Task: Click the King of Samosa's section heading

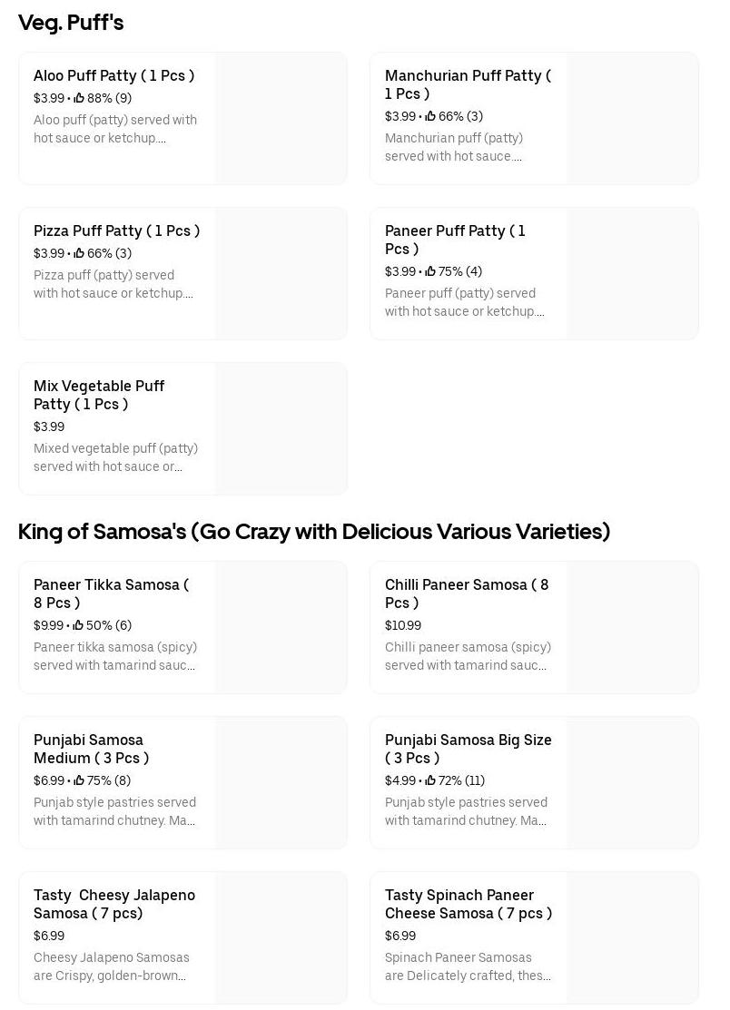Action: click(314, 532)
